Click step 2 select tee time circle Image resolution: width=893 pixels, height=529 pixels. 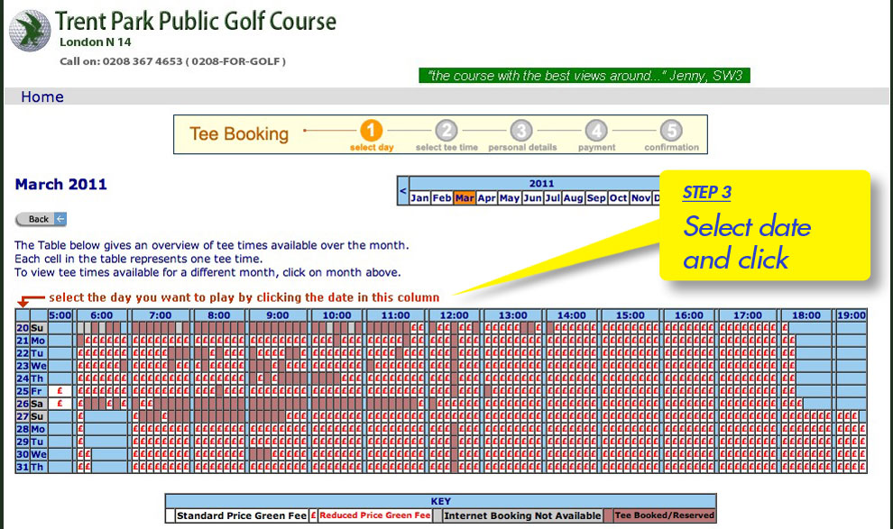coord(446,131)
